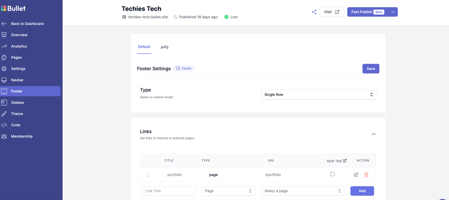Delete the portfolio link with trash icon
449x200 pixels.
[x=366, y=175]
